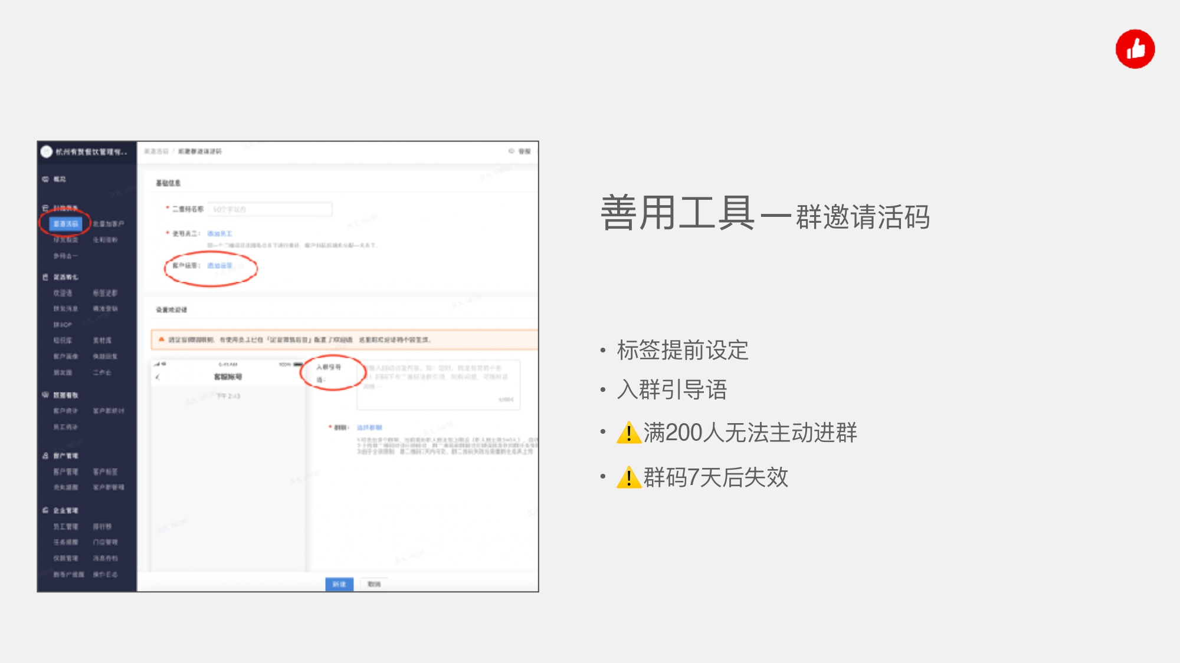Click the orange warning icon in the notice banner
The width and height of the screenshot is (1180, 663).
tap(161, 339)
